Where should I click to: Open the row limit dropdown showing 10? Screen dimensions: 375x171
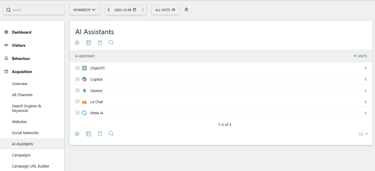[363, 134]
